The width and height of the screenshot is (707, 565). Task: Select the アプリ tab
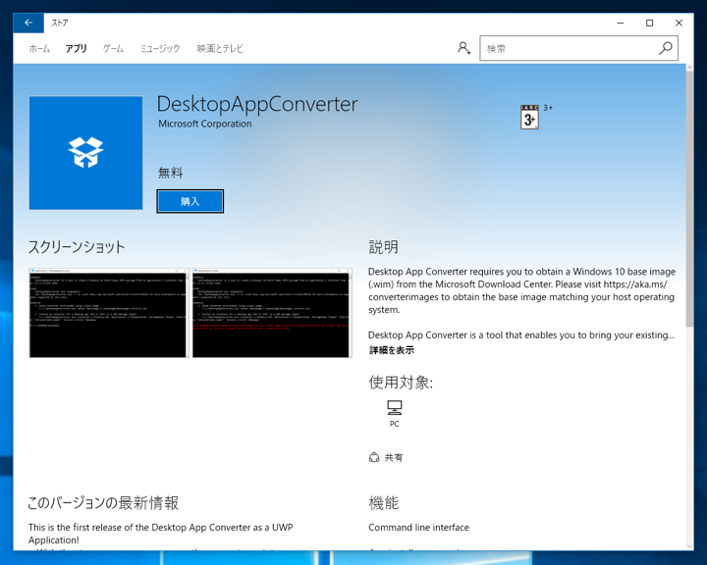(x=76, y=49)
